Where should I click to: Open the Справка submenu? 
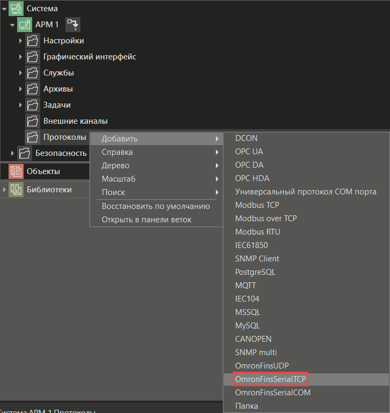[x=117, y=152]
